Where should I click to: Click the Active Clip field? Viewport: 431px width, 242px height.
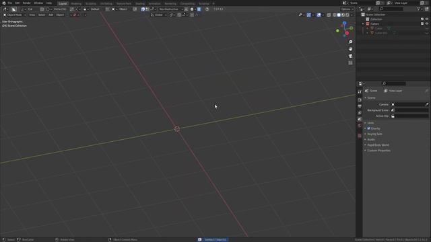tap(409, 116)
